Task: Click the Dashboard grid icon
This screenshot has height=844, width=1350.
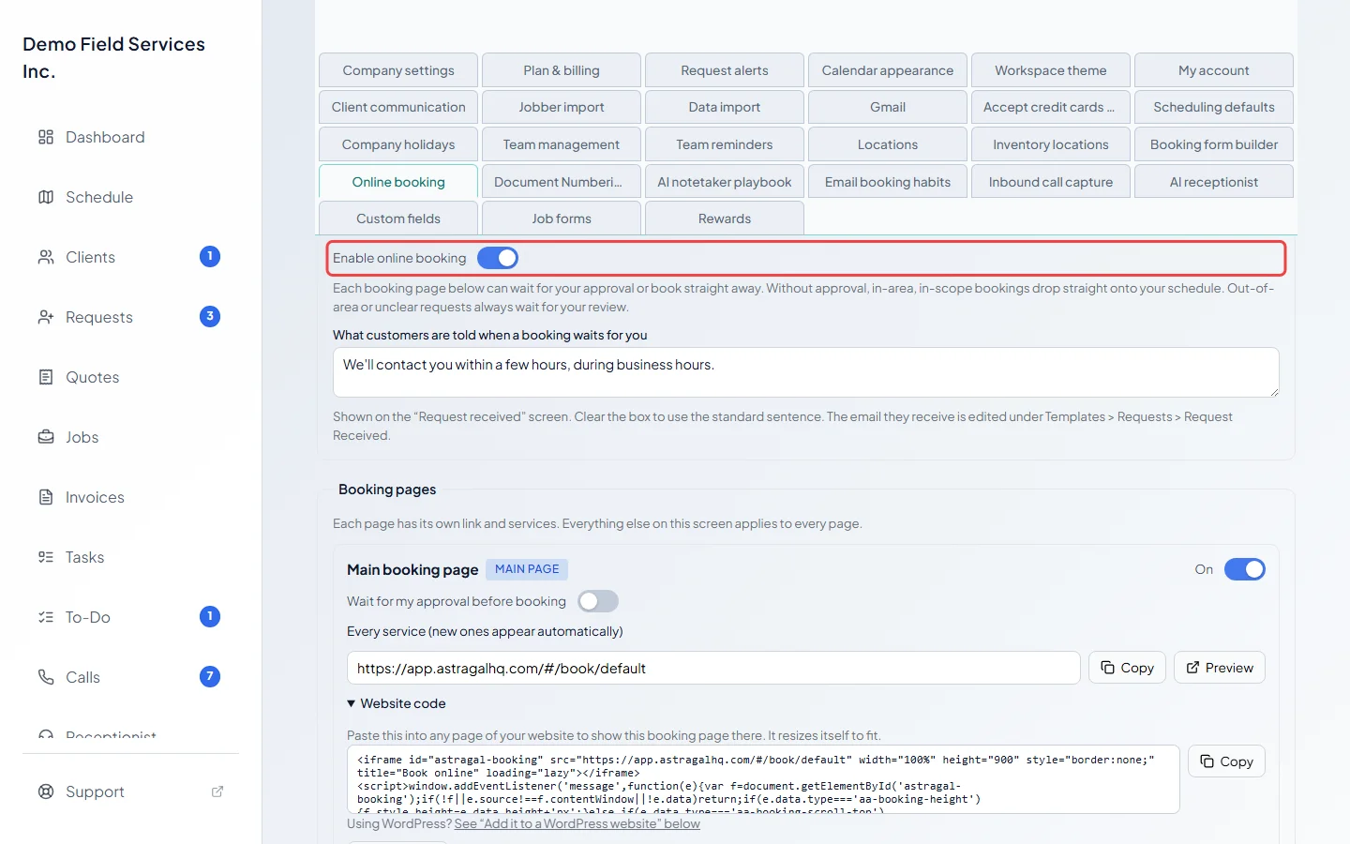Action: click(x=46, y=137)
